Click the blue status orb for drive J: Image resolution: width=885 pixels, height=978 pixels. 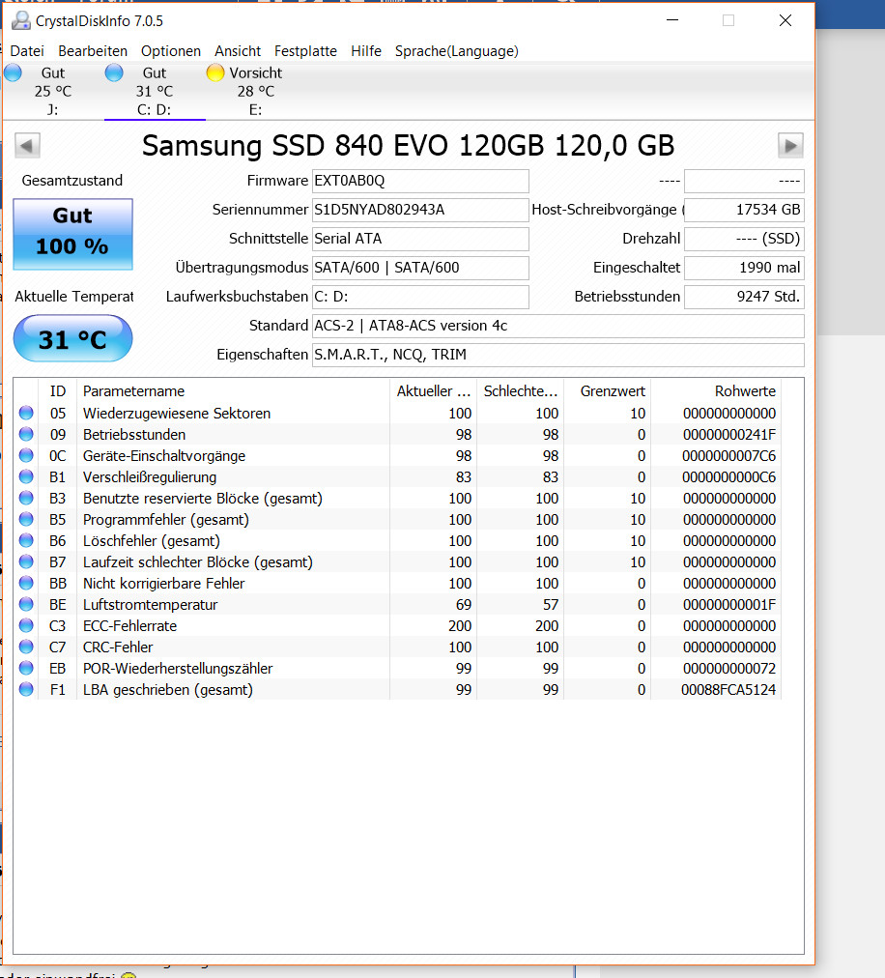14,73
